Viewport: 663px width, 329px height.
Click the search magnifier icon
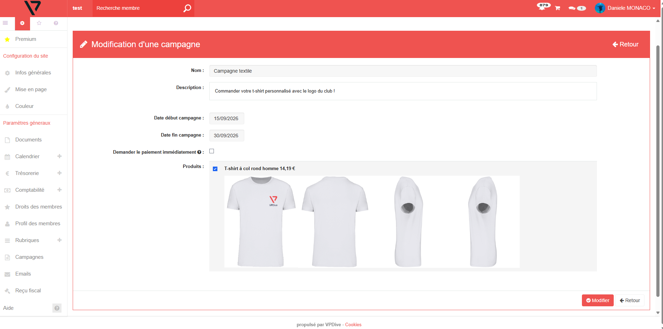click(187, 8)
